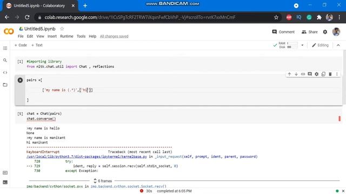Open kernelbase.py traceback file link

tap(86, 157)
